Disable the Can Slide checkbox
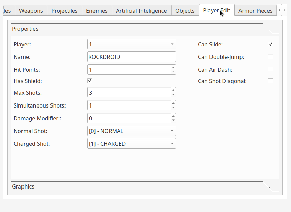The width and height of the screenshot is (291, 212). click(x=271, y=44)
